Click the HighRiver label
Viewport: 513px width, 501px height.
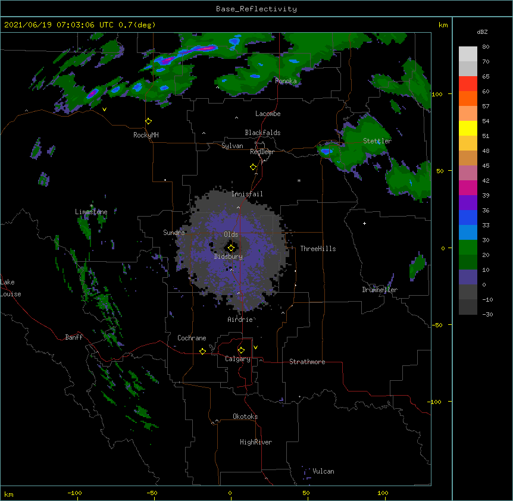pos(255,442)
